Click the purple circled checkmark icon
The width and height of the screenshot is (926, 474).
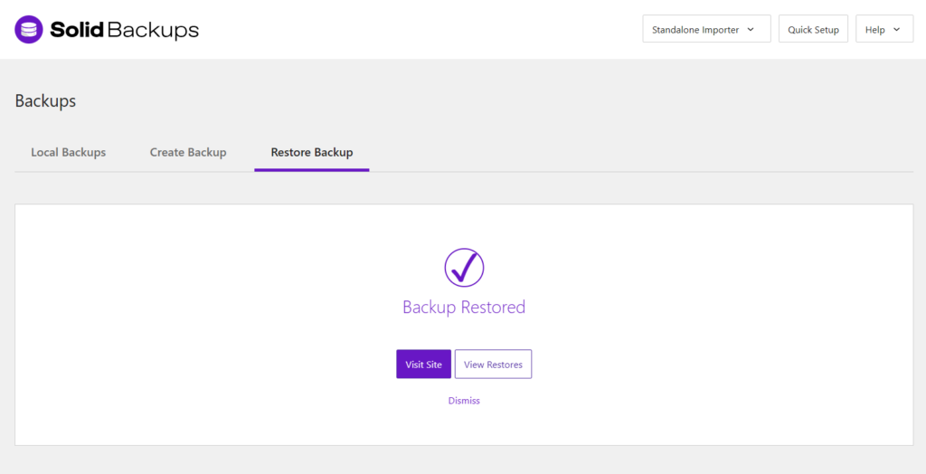click(x=464, y=267)
